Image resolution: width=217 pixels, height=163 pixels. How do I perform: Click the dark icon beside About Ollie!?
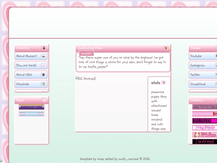[43, 75]
